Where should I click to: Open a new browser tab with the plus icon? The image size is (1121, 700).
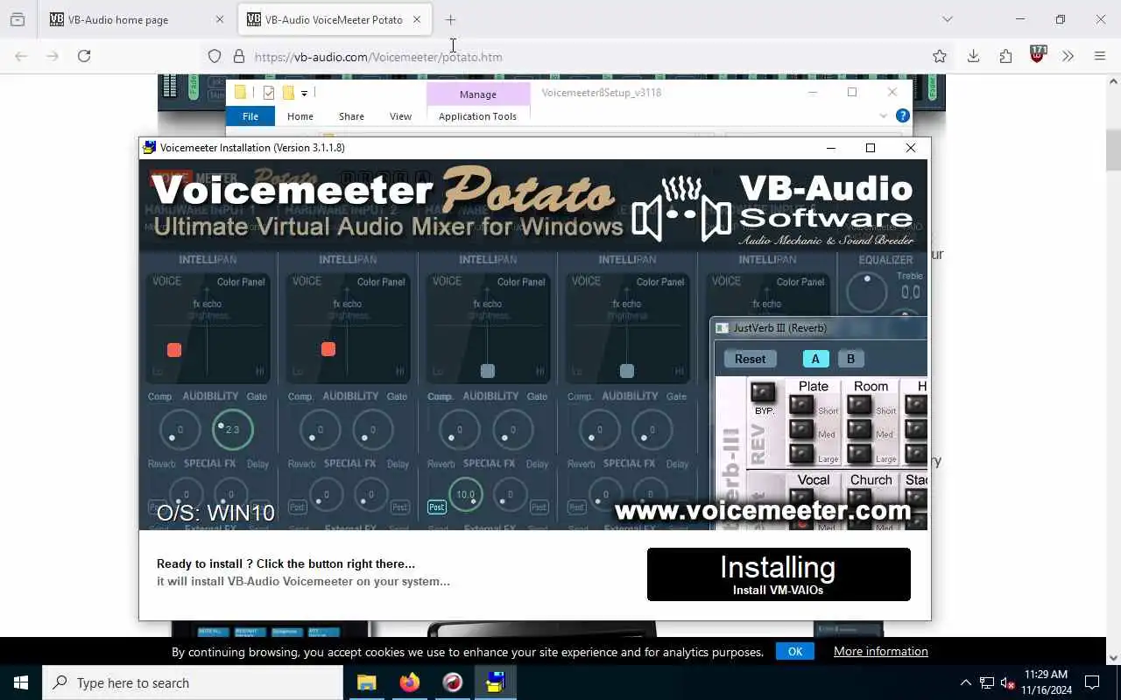point(450,19)
